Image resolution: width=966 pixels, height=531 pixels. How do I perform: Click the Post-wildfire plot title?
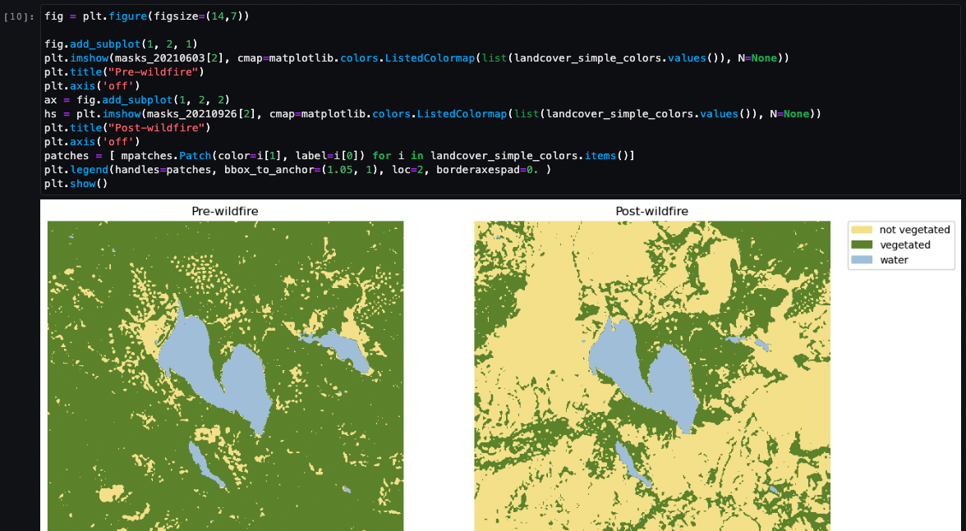click(652, 211)
